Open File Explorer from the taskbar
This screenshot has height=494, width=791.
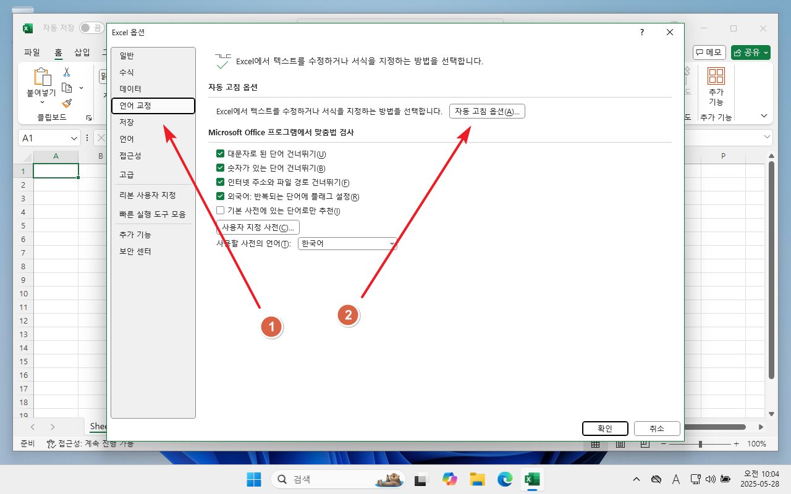477,479
